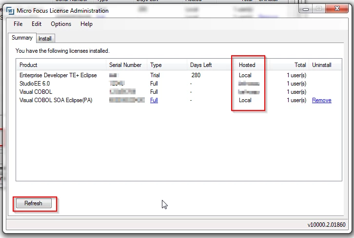
Task: Select the Visual COBOL SOA Eclipse(PA) row
Action: point(178,100)
